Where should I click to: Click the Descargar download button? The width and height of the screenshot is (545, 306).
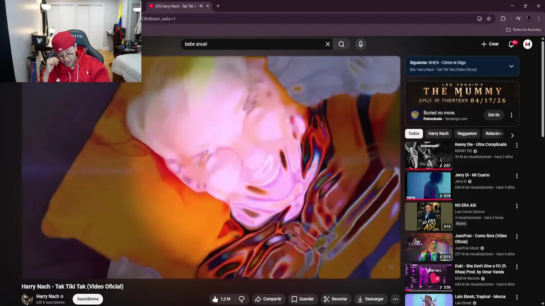click(370, 299)
